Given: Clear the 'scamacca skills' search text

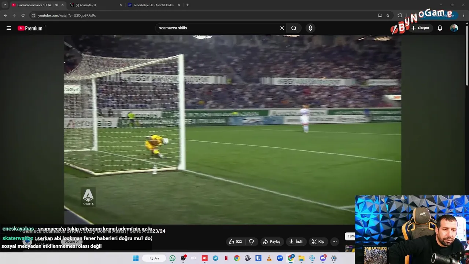Looking at the screenshot, I should (x=282, y=28).
